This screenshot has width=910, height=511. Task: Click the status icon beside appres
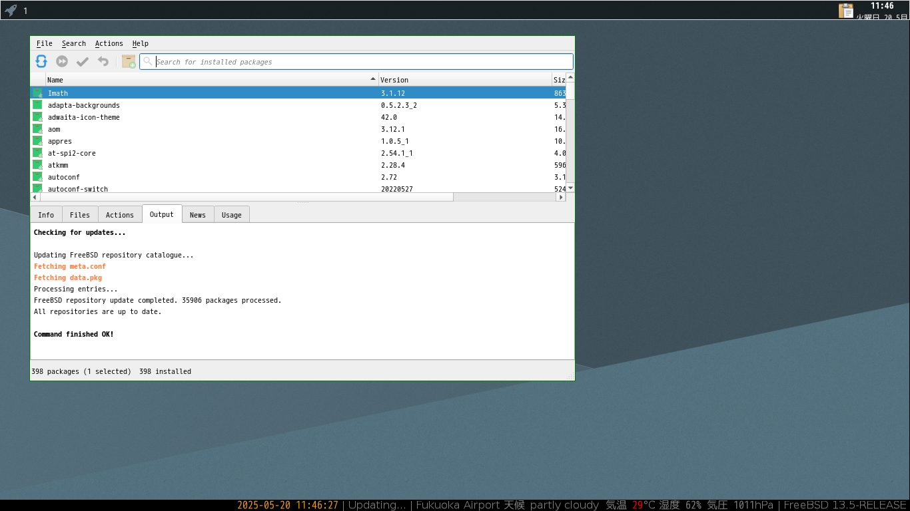point(37,141)
